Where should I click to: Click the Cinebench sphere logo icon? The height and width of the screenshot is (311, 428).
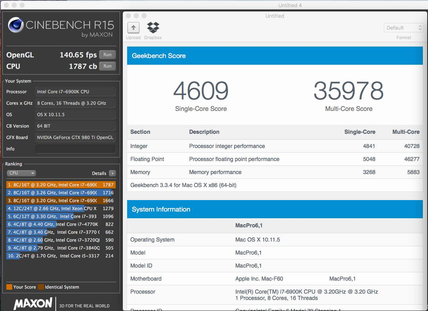click(15, 25)
